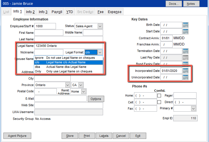Switch to the Info 1 tab
The image size is (209, 142).
pyautogui.click(x=18, y=11)
